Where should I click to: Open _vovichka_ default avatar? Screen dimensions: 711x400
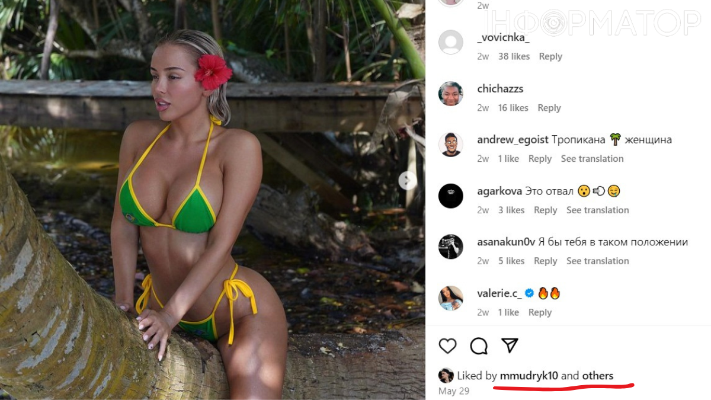(x=450, y=42)
